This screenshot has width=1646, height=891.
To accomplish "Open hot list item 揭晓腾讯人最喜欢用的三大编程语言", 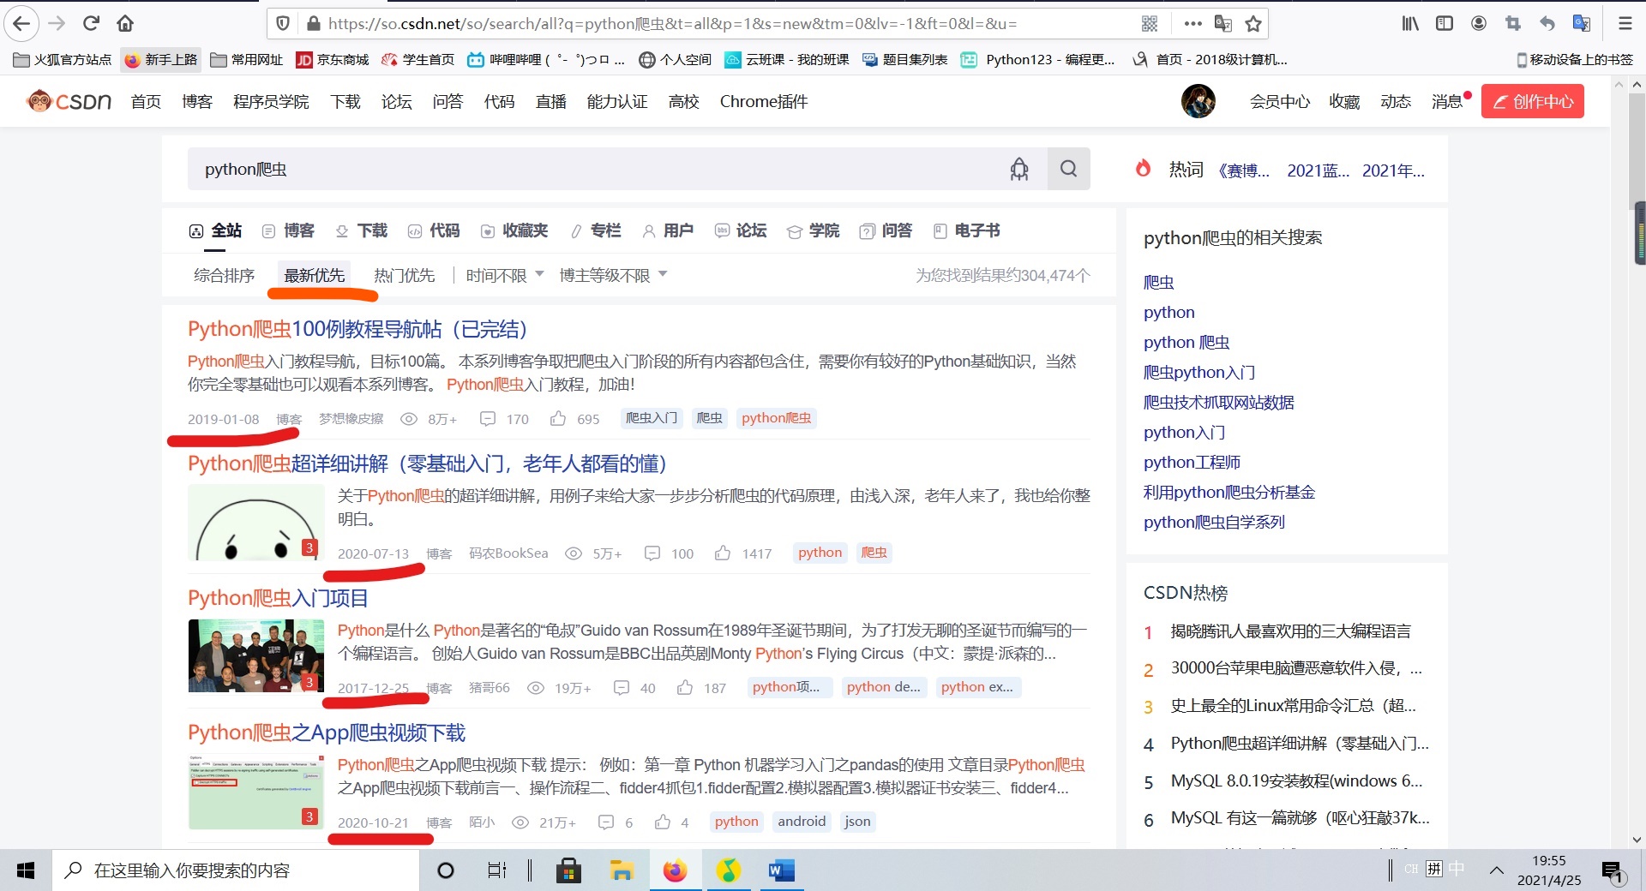I will (1291, 631).
